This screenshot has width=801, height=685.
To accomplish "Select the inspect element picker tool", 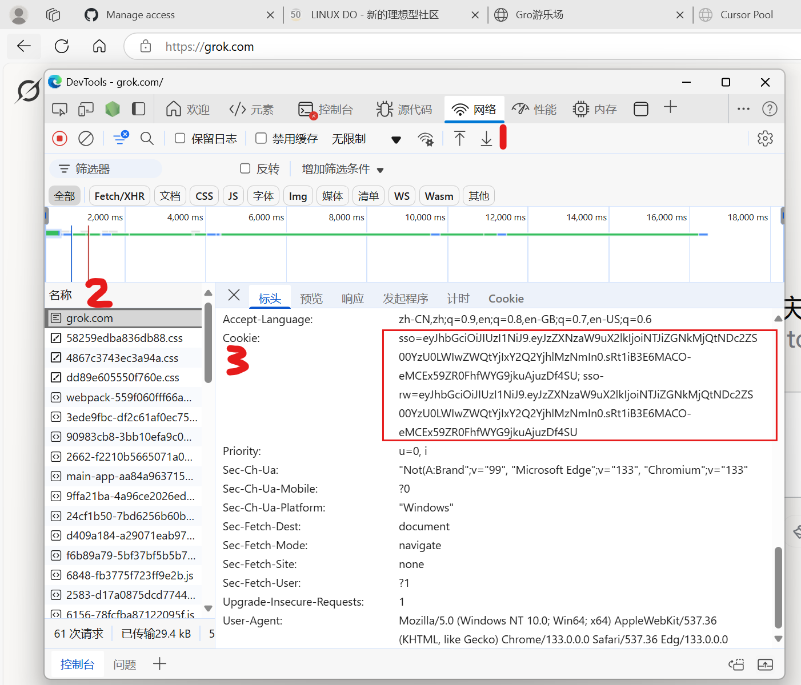I will pos(59,109).
